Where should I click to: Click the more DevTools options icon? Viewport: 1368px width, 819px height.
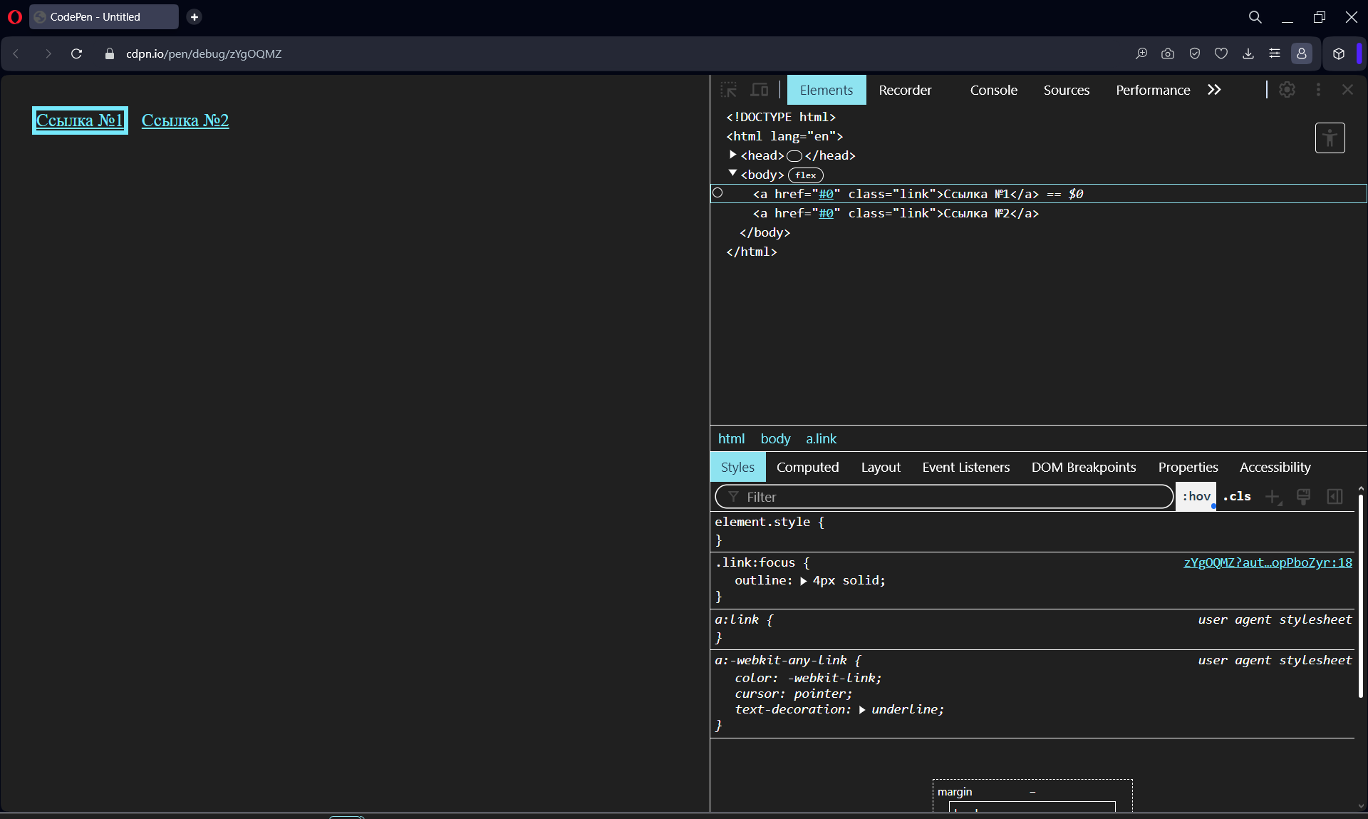pos(1318,90)
